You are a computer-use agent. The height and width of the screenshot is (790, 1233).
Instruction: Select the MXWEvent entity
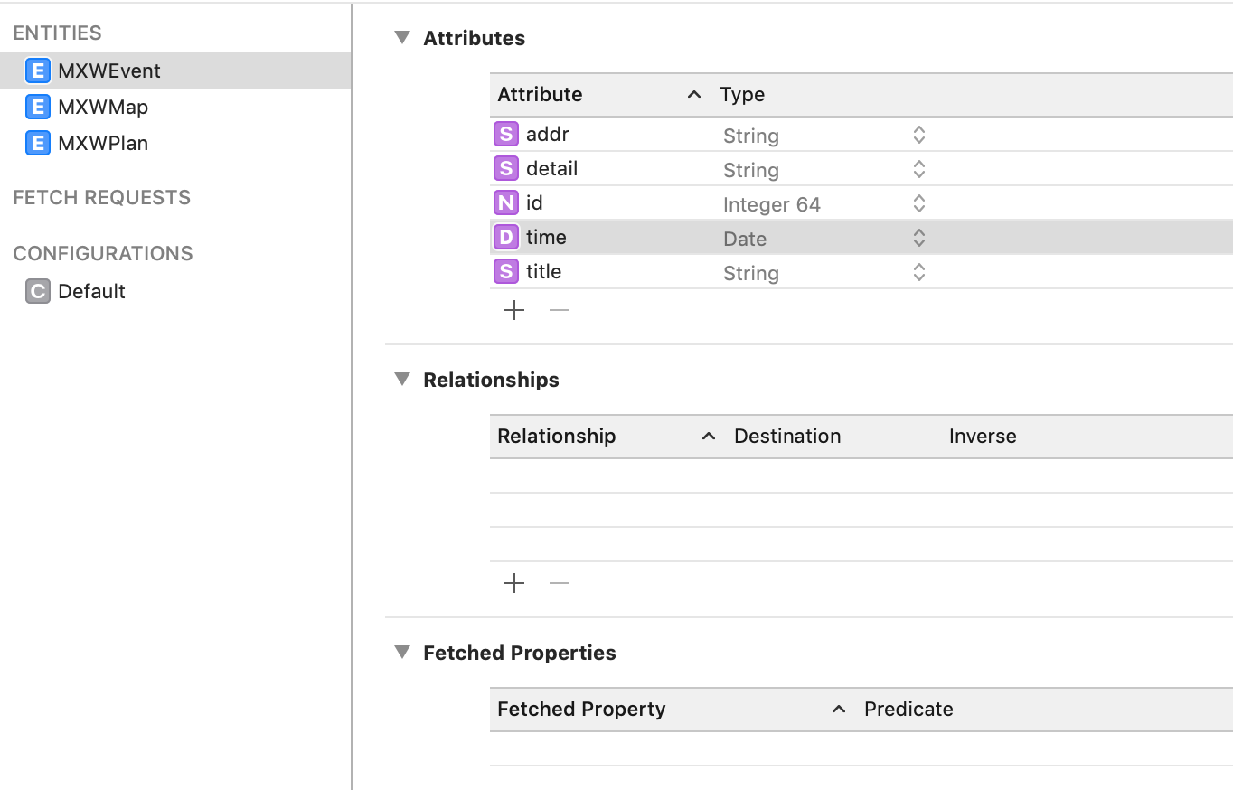[175, 71]
